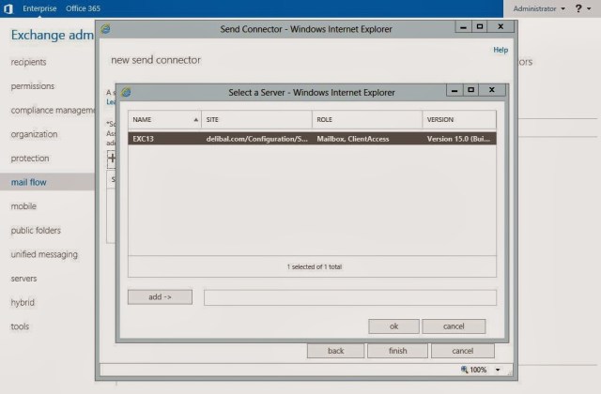Sort the server list by VERSION column
This screenshot has width=601, height=394.
[x=459, y=120]
